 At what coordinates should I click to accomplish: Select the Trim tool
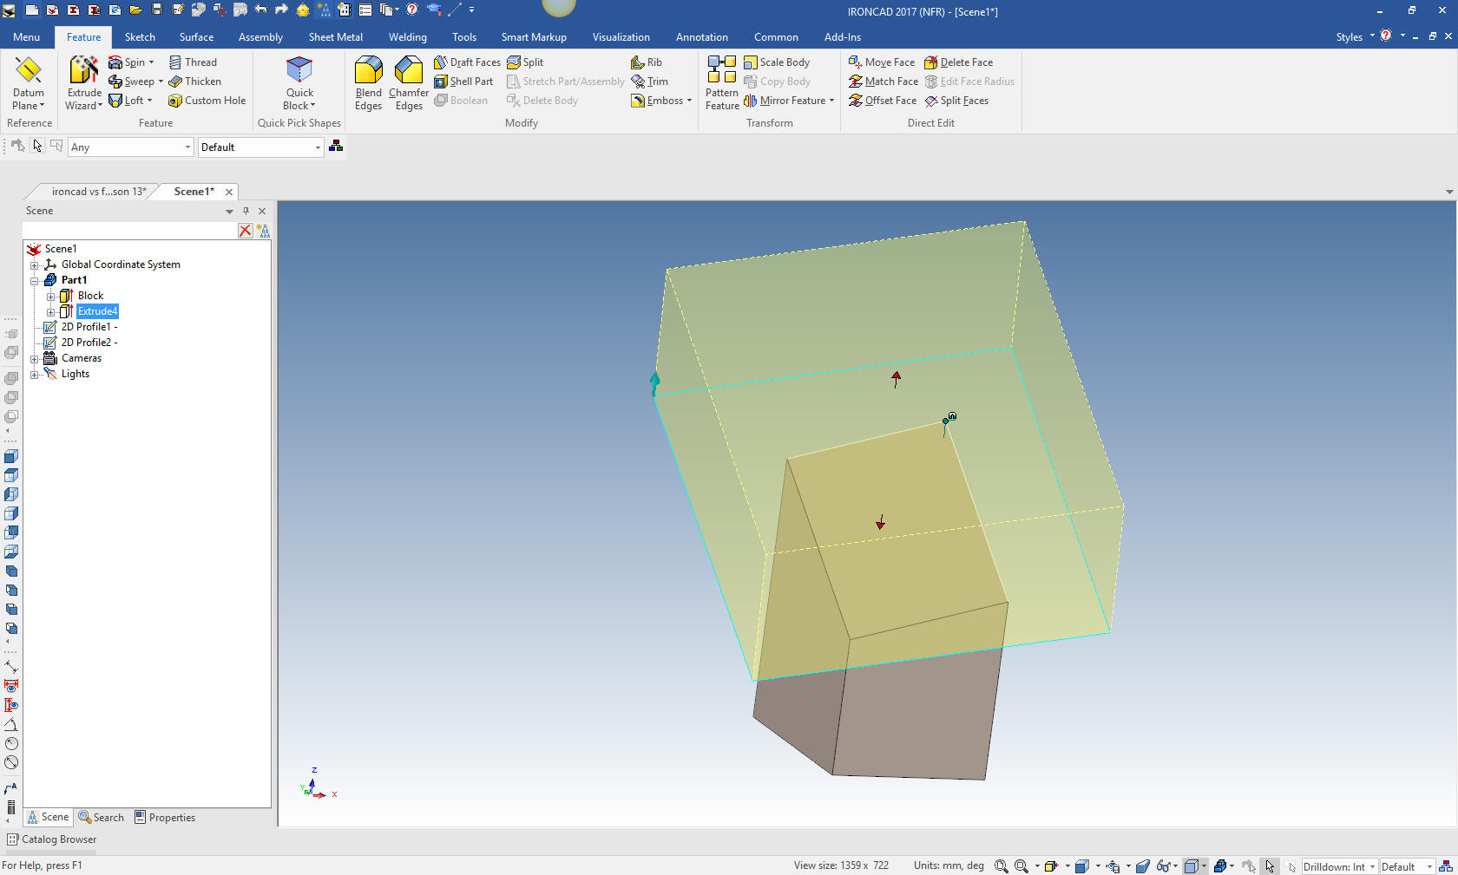650,82
